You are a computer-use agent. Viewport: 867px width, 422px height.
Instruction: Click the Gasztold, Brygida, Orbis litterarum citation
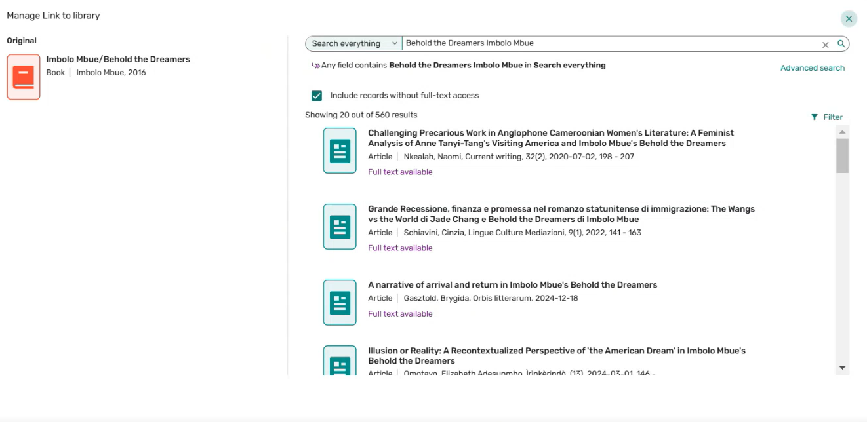pyautogui.click(x=491, y=298)
